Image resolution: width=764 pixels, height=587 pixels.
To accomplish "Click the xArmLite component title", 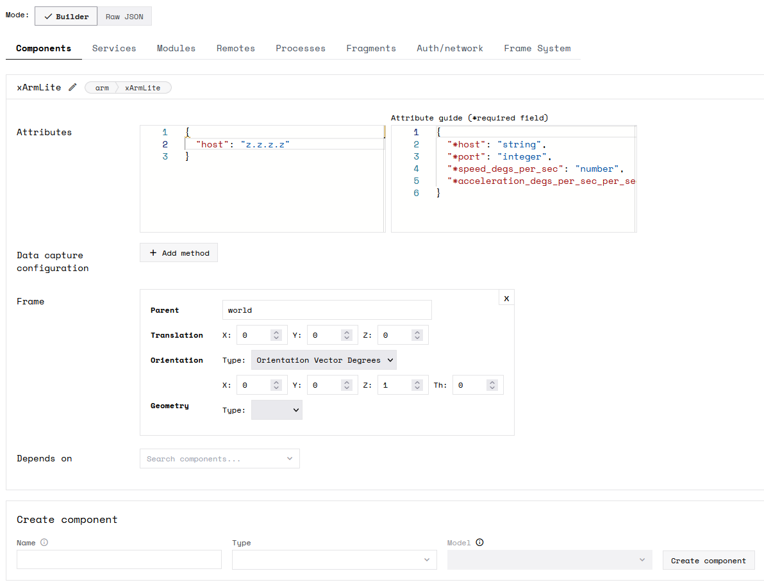I will point(39,87).
